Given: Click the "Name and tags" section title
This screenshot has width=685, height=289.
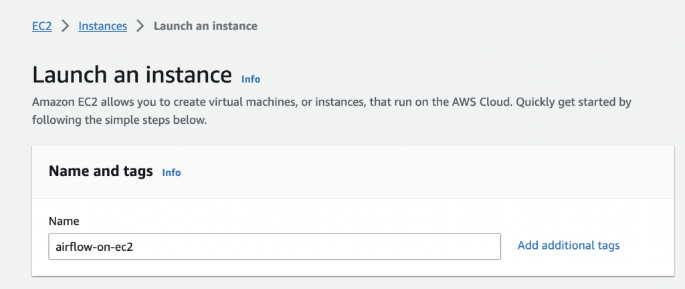Looking at the screenshot, I should pyautogui.click(x=101, y=171).
